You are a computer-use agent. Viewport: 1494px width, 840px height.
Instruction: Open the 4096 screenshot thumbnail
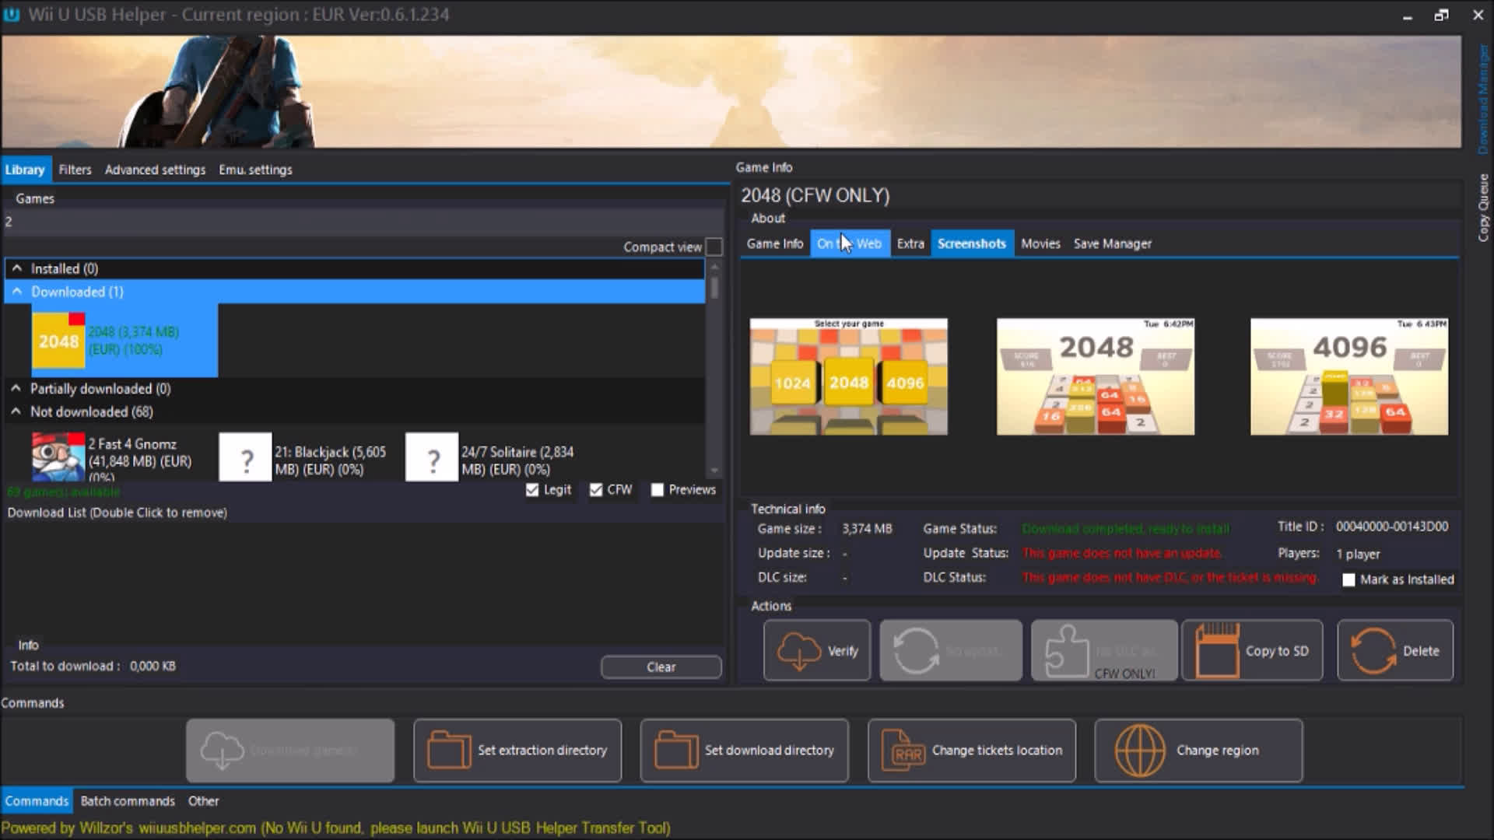1348,376
